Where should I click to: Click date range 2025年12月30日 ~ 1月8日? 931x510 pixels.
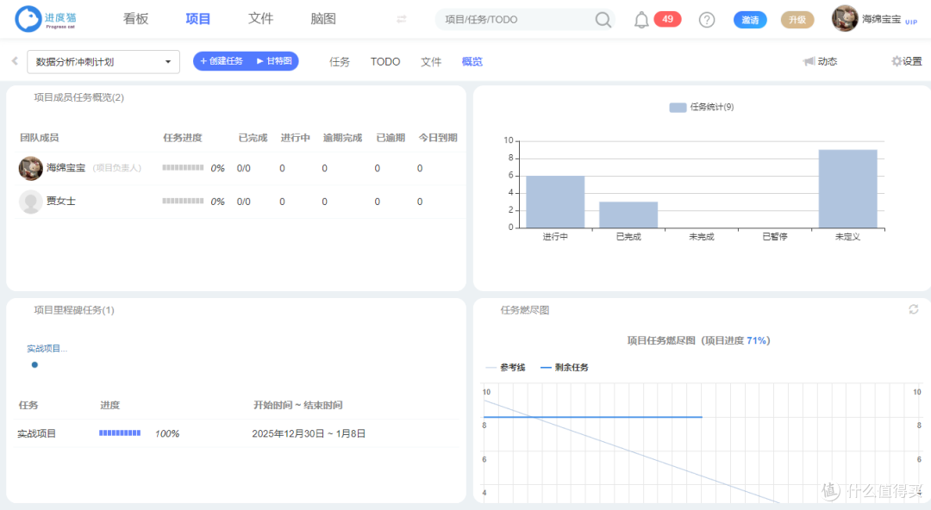[309, 434]
